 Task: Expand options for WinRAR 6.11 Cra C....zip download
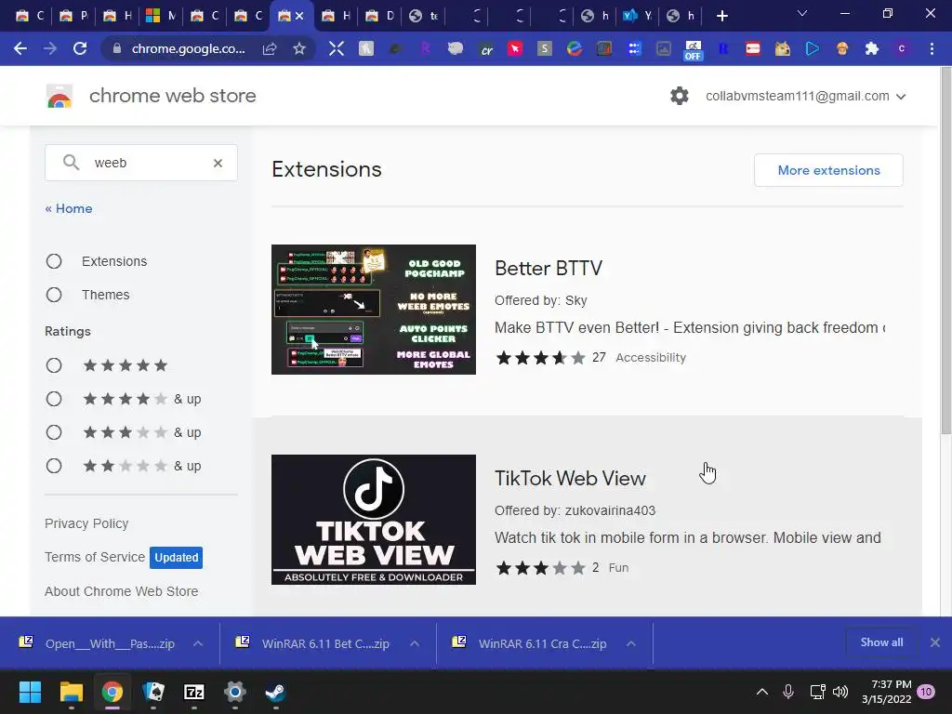pos(631,643)
